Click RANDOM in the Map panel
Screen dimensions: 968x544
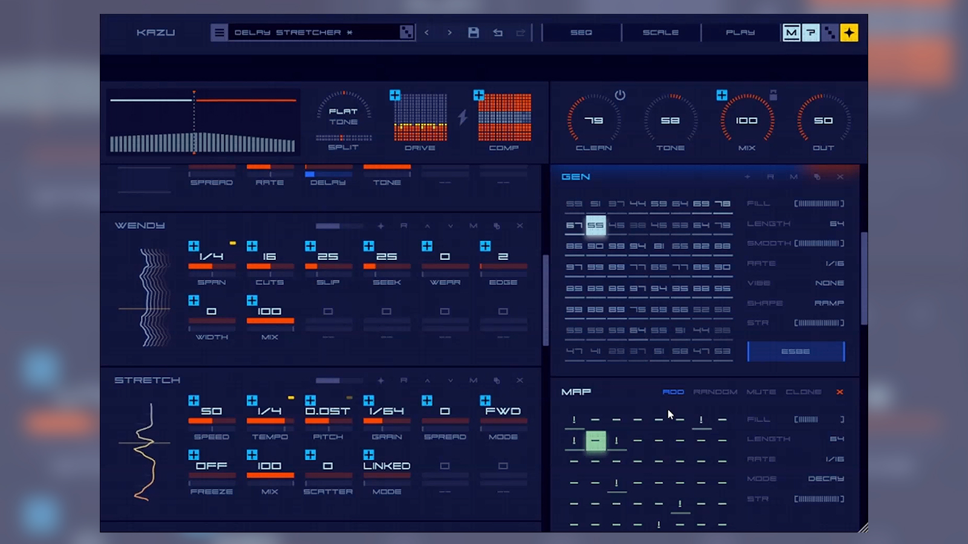click(715, 392)
